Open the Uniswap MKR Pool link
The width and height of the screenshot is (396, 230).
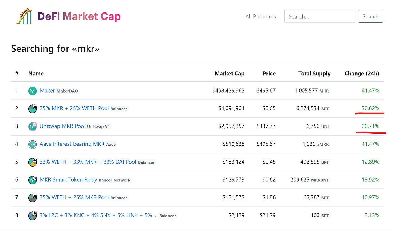coord(63,126)
